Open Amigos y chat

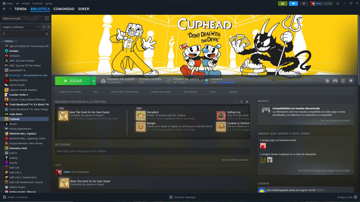(x=347, y=197)
